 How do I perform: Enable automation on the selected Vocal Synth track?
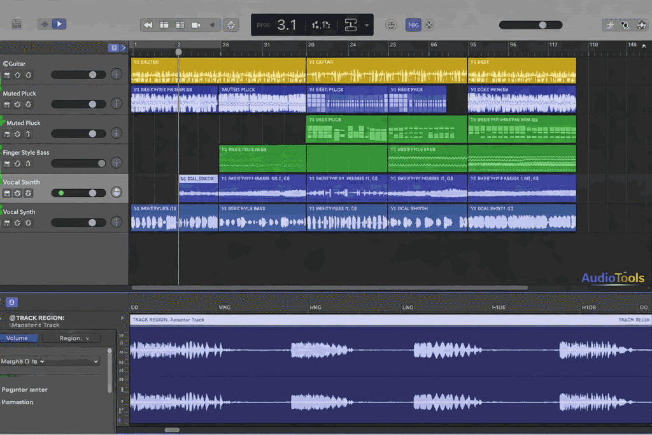pos(28,192)
